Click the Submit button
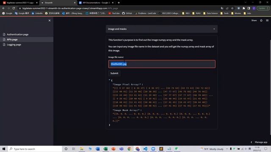Image resolution: width=271 pixels, height=152 pixels. pos(114,73)
